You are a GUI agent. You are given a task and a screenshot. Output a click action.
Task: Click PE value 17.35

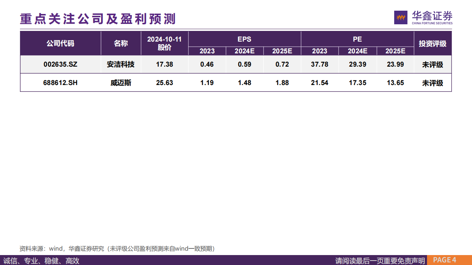tap(357, 83)
